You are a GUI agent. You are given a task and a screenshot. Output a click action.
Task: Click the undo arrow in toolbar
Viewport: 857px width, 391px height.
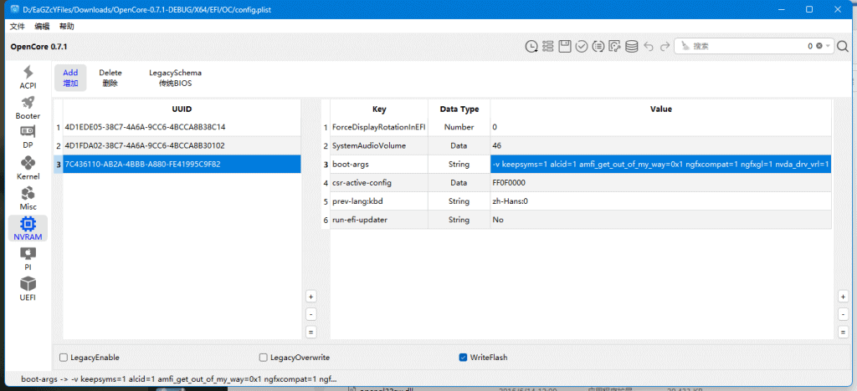click(649, 46)
